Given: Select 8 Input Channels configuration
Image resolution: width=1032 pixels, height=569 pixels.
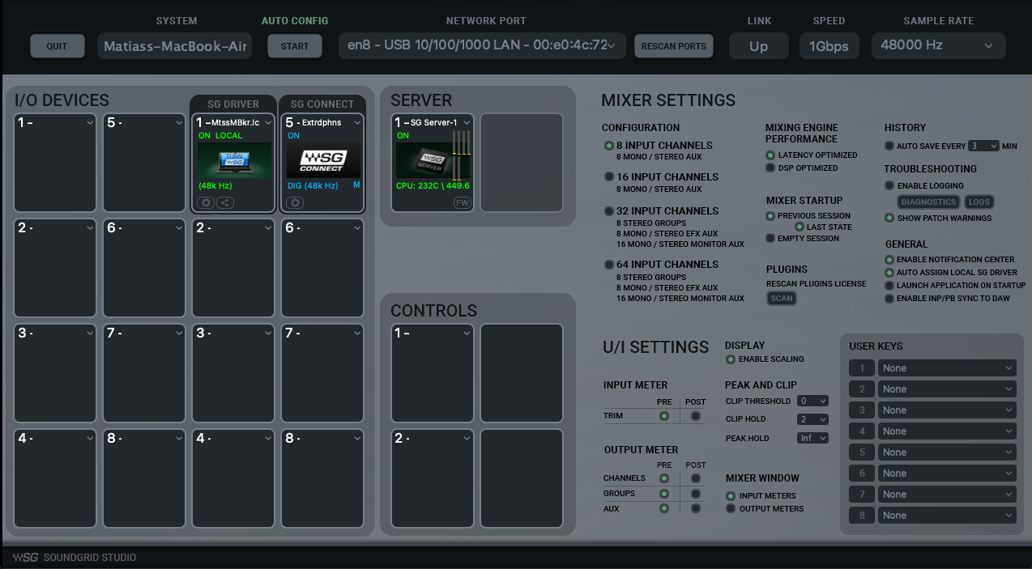Looking at the screenshot, I should click(x=609, y=146).
